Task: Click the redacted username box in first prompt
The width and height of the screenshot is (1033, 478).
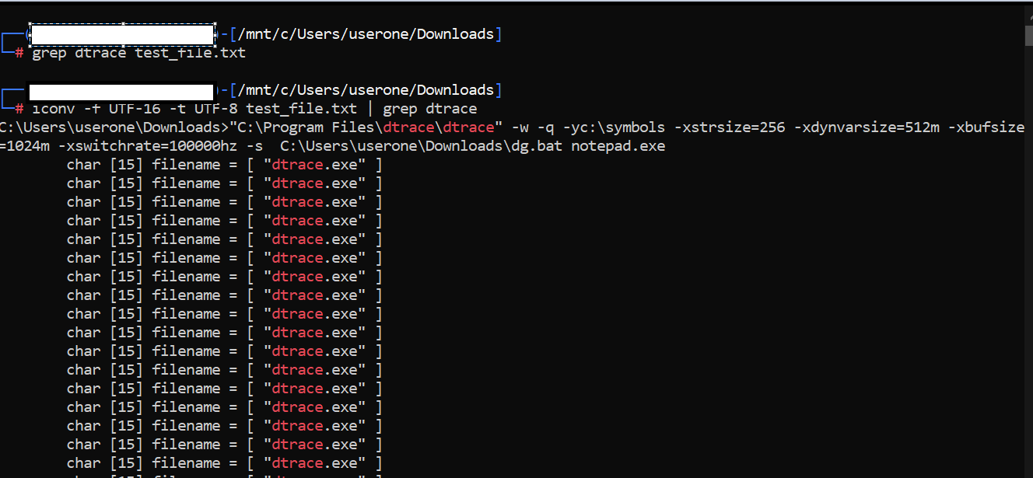Action: tap(121, 33)
